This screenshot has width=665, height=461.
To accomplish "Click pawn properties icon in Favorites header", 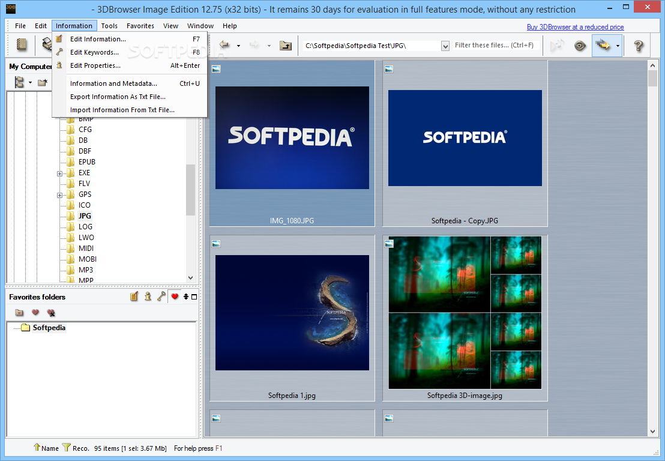I will [148, 297].
